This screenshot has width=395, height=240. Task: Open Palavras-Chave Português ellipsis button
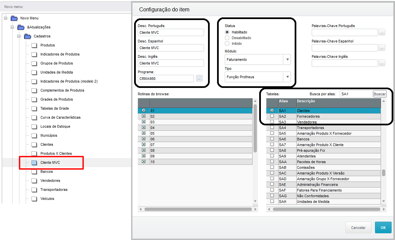pyautogui.click(x=382, y=32)
